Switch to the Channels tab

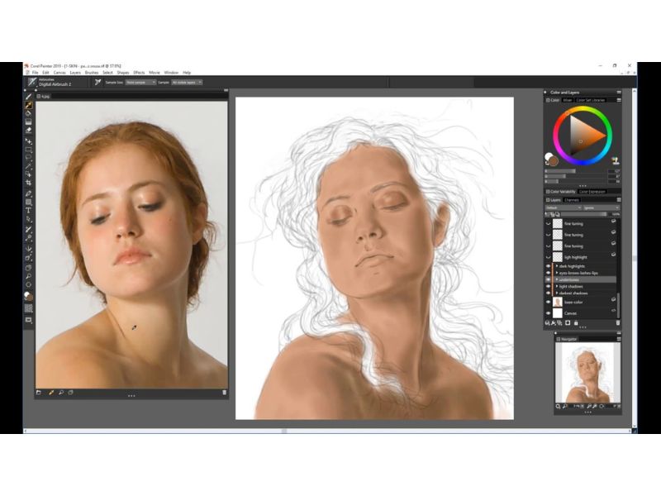click(571, 201)
